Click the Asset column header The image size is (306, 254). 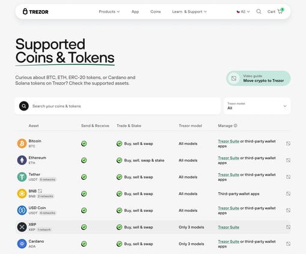[x=34, y=125]
